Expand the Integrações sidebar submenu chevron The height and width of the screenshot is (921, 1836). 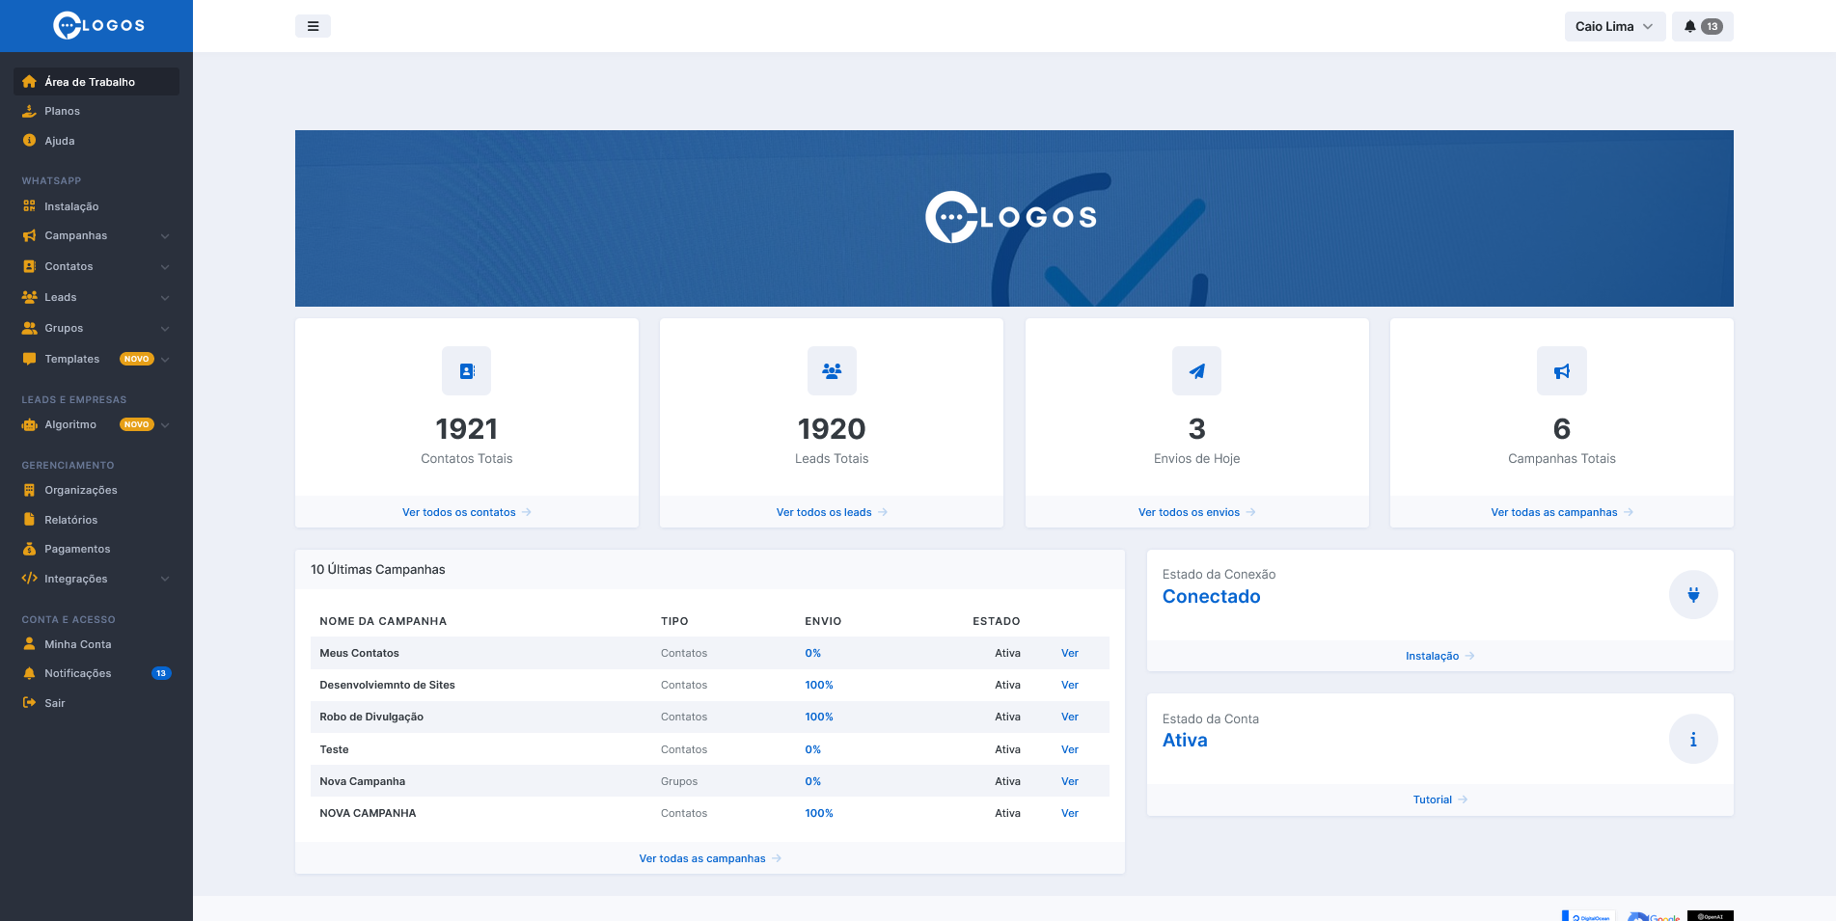click(x=165, y=580)
